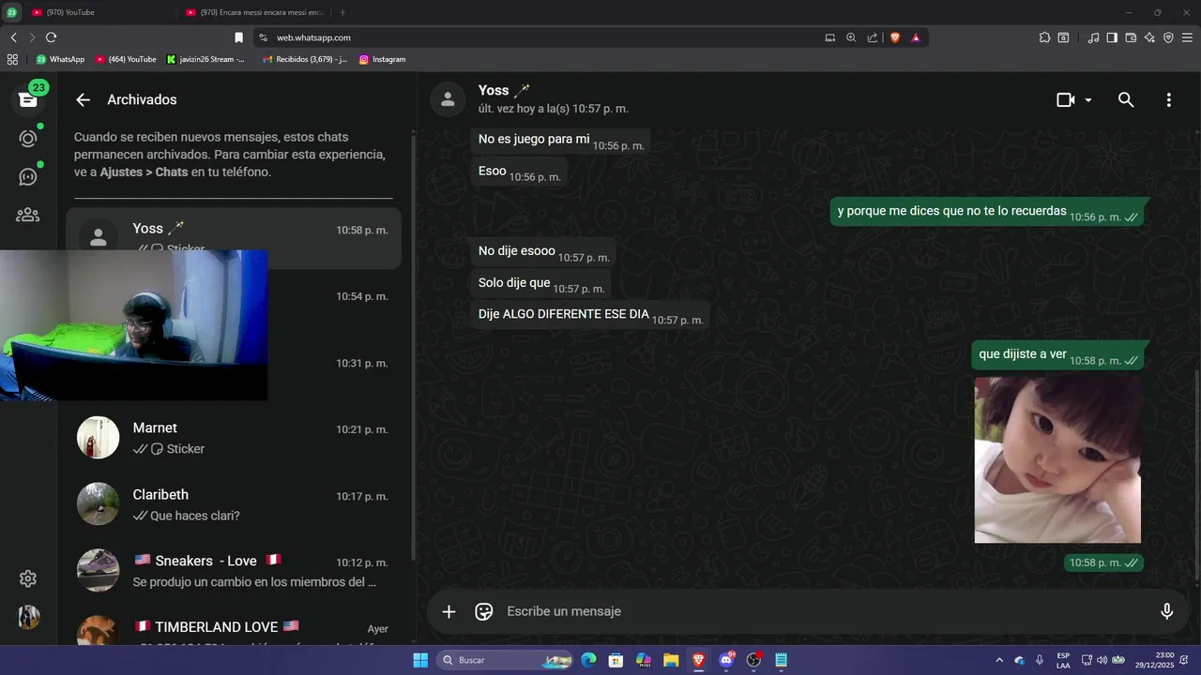This screenshot has width=1201, height=675.
Task: Click the taskbar Buscar search box
Action: pos(507,660)
